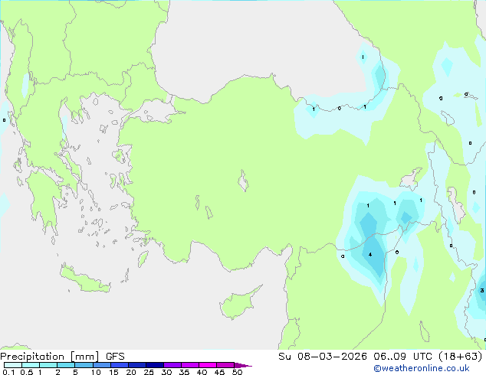Click the '(18+63)' forecast run text
This screenshot has width=486, height=375.
pos(460,357)
